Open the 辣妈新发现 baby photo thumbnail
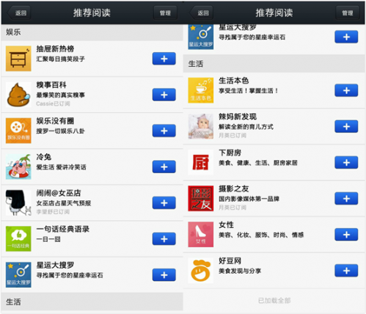366x314 pixels. pyautogui.click(x=201, y=126)
